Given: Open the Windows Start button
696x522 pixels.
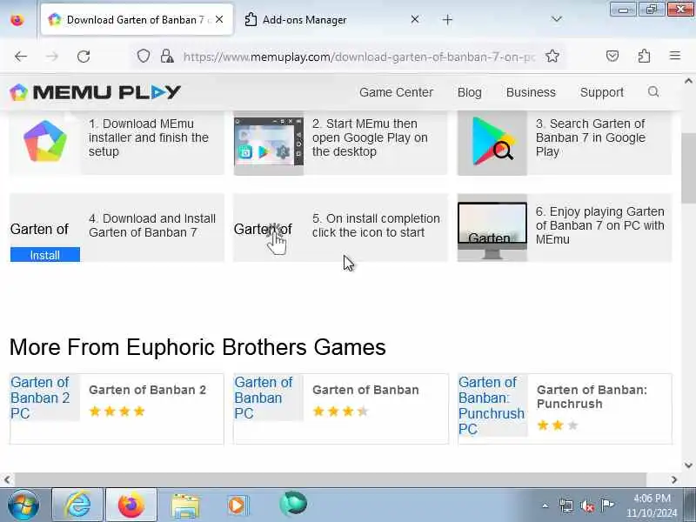Looking at the screenshot, I should click(23, 505).
